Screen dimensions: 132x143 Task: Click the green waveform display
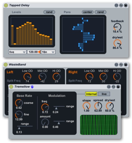click(x=99, y=125)
